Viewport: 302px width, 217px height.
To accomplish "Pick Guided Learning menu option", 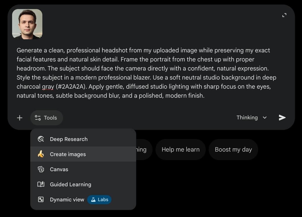I will [71, 185].
